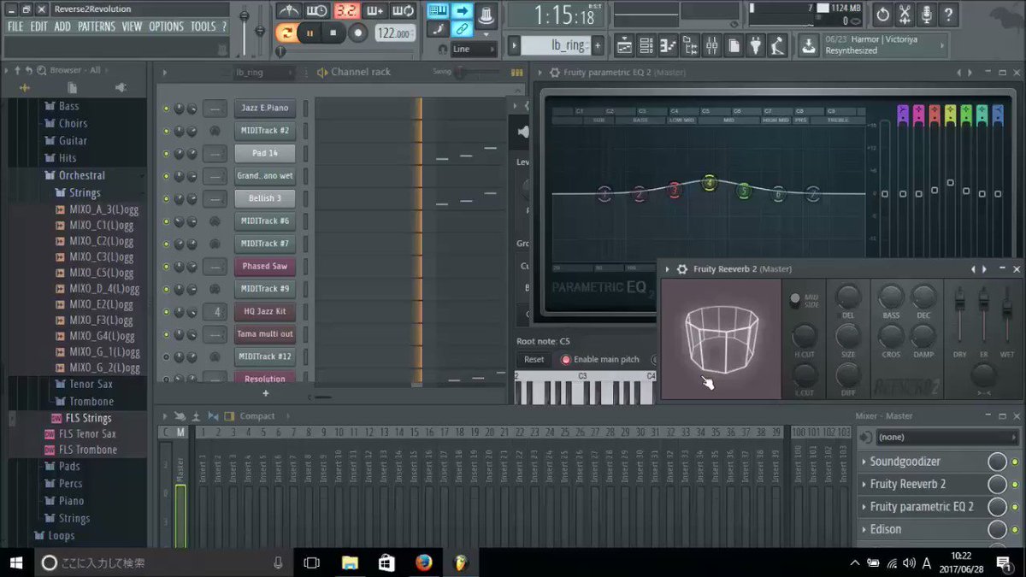Open the Line snap dropdown
Image resolution: width=1026 pixels, height=577 pixels.
click(474, 49)
